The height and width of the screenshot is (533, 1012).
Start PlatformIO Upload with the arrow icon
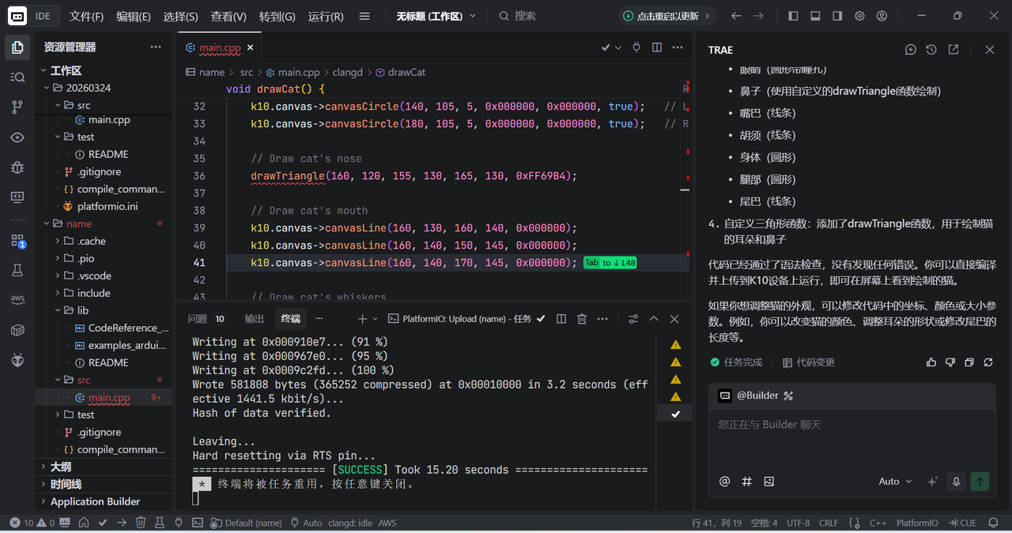click(x=120, y=522)
